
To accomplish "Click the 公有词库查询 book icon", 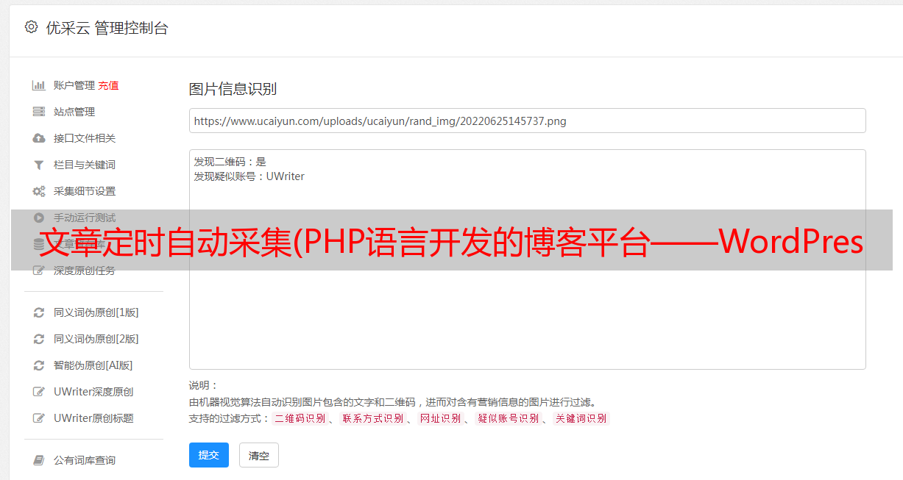I will [39, 460].
